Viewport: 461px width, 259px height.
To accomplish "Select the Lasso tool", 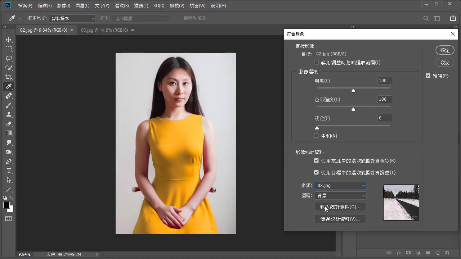I will point(9,58).
